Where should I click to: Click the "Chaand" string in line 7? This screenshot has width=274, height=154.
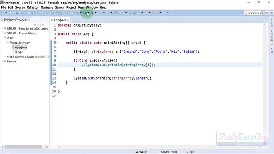click(129, 51)
